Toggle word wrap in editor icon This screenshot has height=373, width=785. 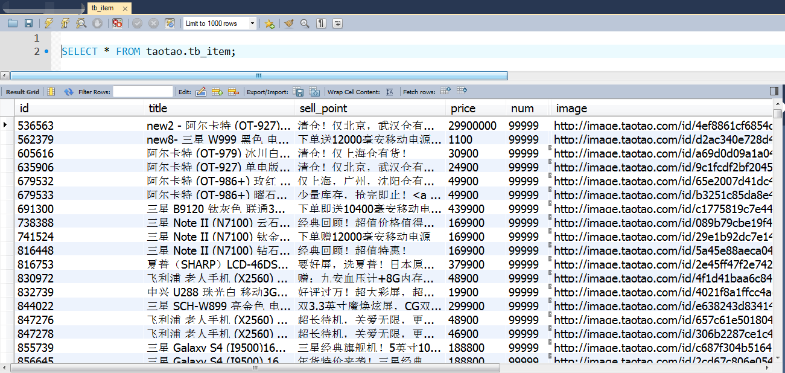(338, 24)
